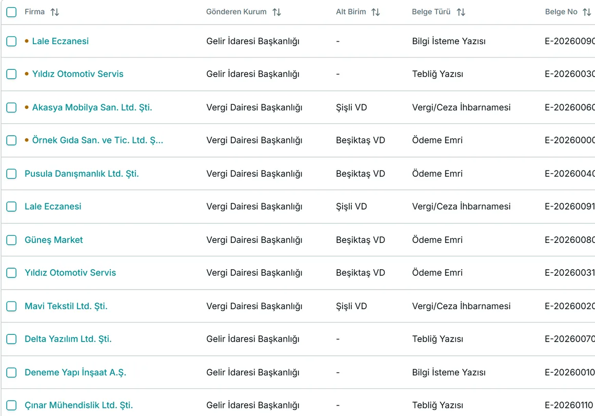Click document number E-20260110
The height and width of the screenshot is (416, 595).
[568, 405]
